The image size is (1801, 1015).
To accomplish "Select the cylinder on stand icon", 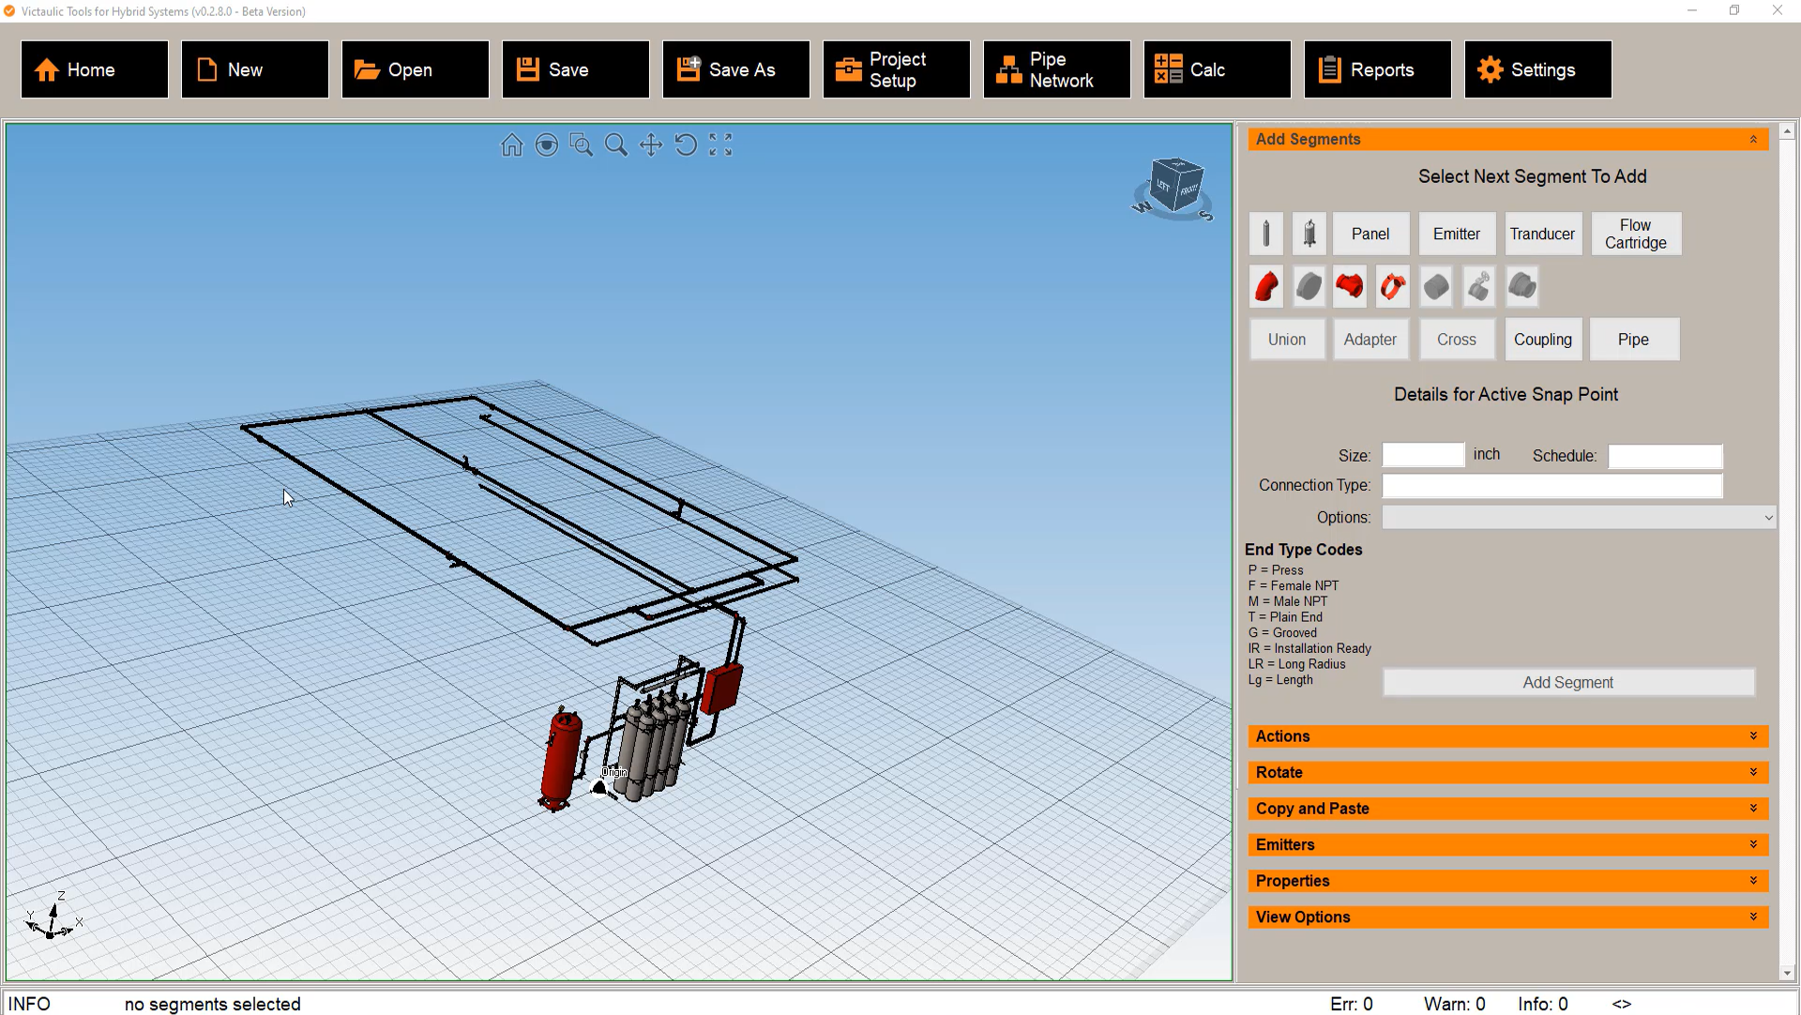I will coord(1309,234).
